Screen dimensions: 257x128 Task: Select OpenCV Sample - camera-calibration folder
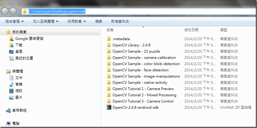(x=144, y=58)
